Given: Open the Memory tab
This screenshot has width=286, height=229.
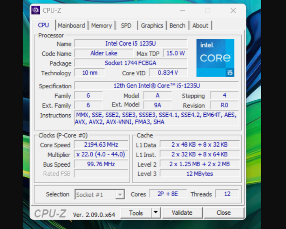Looking at the screenshot, I should point(102,25).
